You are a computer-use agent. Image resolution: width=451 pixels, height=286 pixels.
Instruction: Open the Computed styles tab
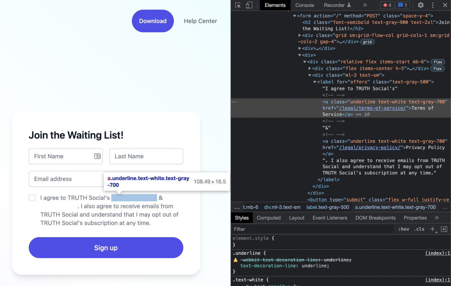pos(269,218)
